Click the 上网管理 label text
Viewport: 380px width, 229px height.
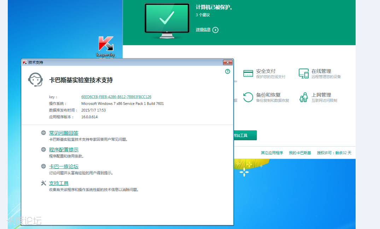[321, 95]
